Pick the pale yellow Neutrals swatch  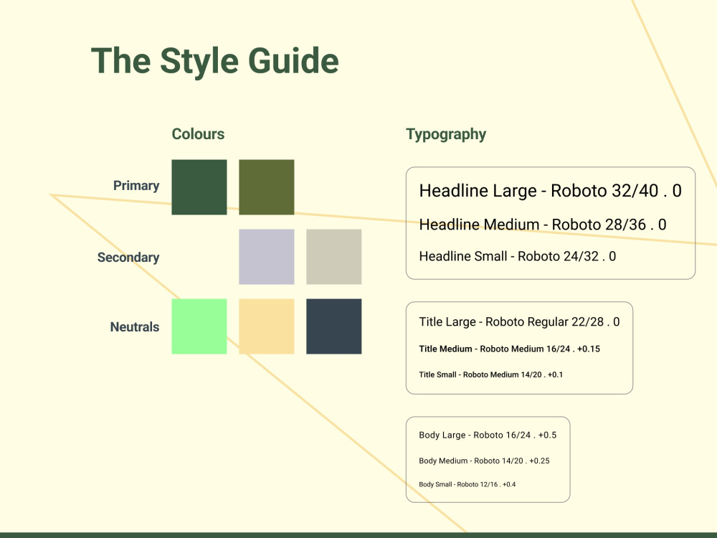point(267,326)
